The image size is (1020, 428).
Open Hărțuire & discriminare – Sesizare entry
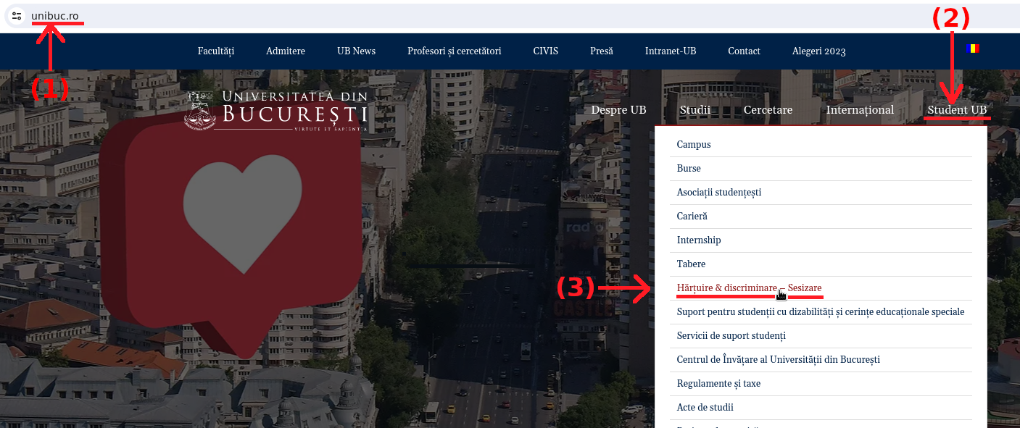point(749,288)
